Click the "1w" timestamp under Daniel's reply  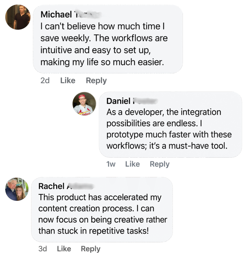[x=111, y=164]
